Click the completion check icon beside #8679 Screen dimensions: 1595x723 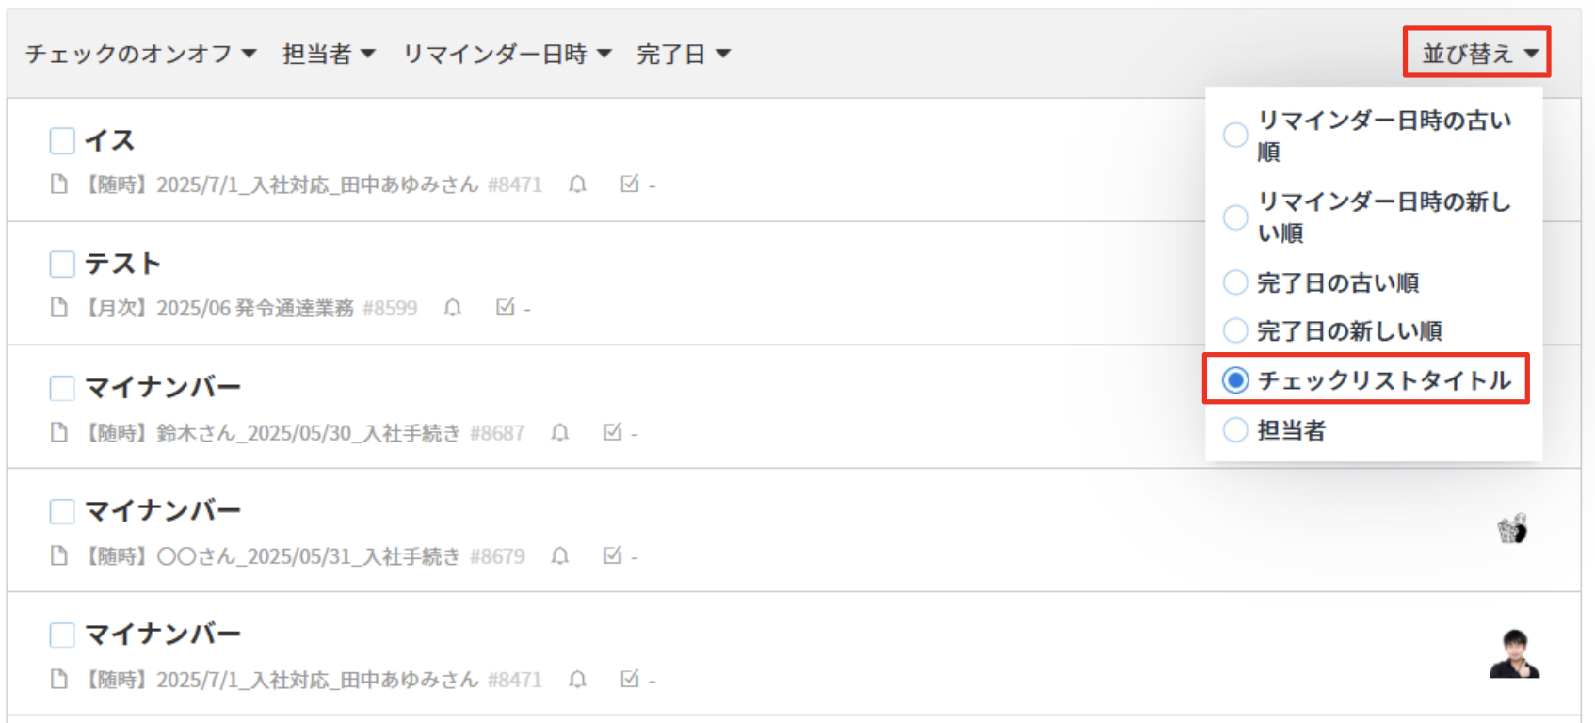click(612, 555)
